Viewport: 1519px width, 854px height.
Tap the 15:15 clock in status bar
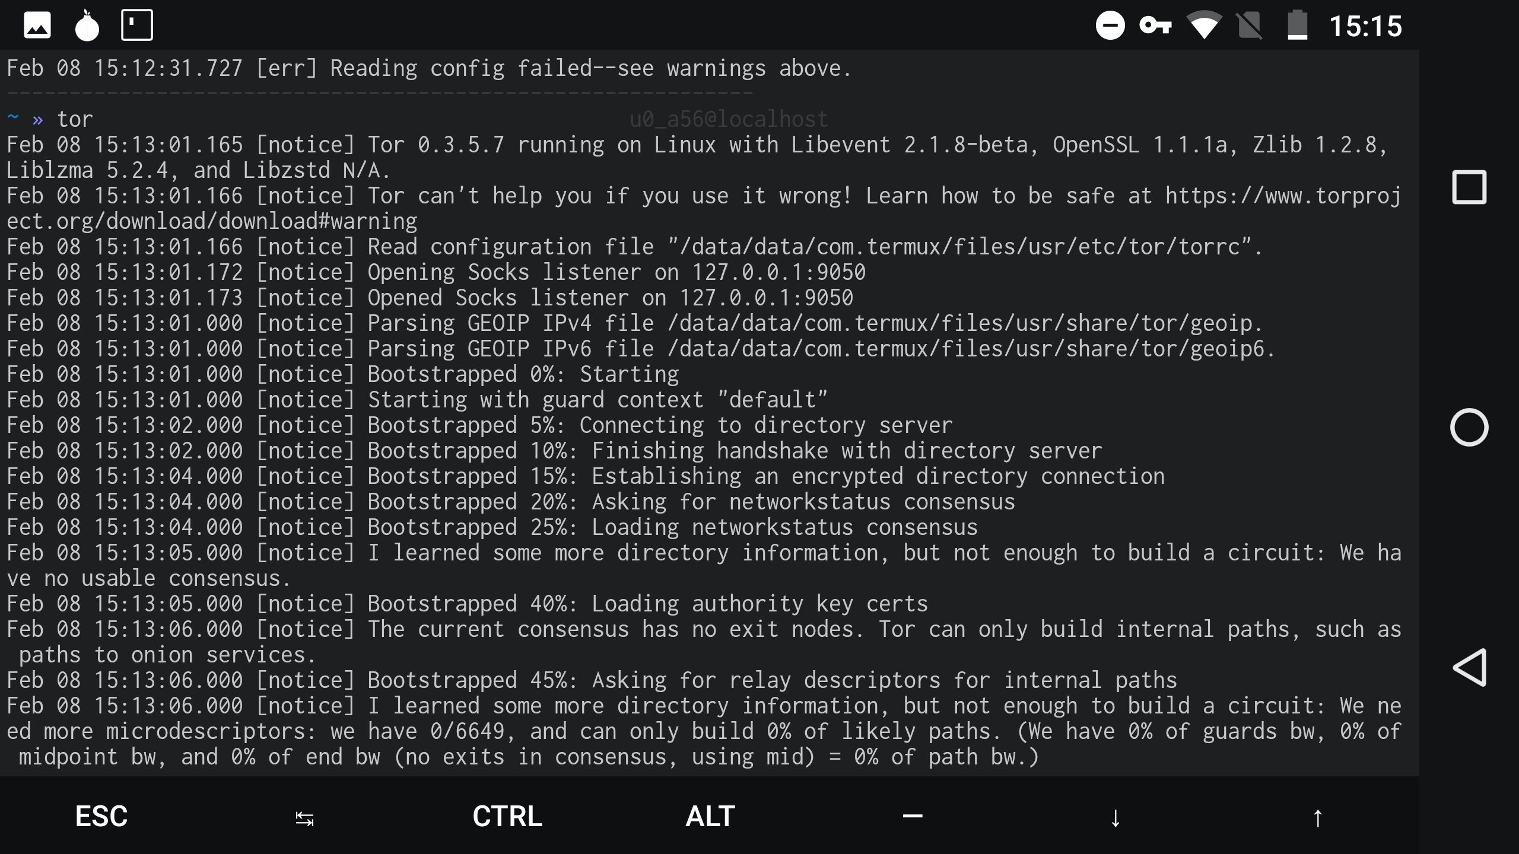(1365, 27)
